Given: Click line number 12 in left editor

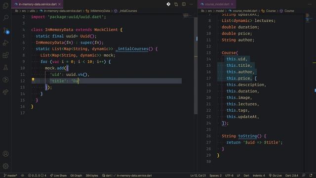Looking at the screenshot, I should pyautogui.click(x=22, y=81).
